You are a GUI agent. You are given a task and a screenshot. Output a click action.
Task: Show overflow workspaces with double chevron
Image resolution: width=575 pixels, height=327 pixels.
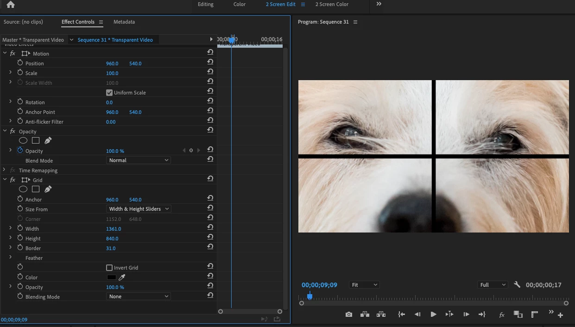(x=379, y=4)
